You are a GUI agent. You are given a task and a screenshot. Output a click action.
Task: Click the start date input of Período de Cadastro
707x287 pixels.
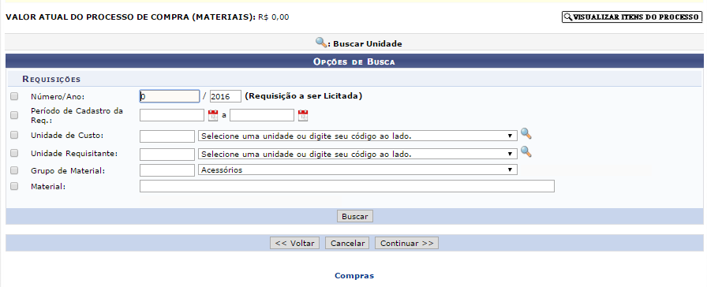[172, 115]
